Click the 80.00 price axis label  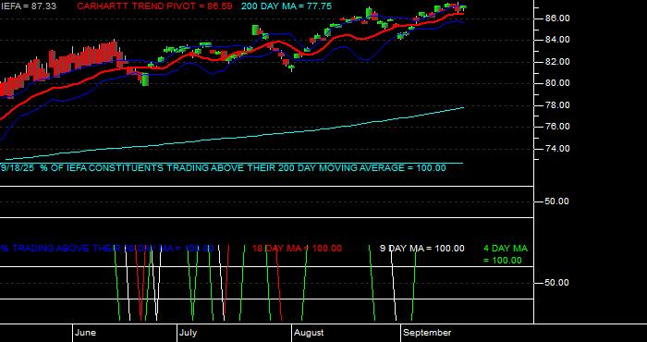(557, 83)
